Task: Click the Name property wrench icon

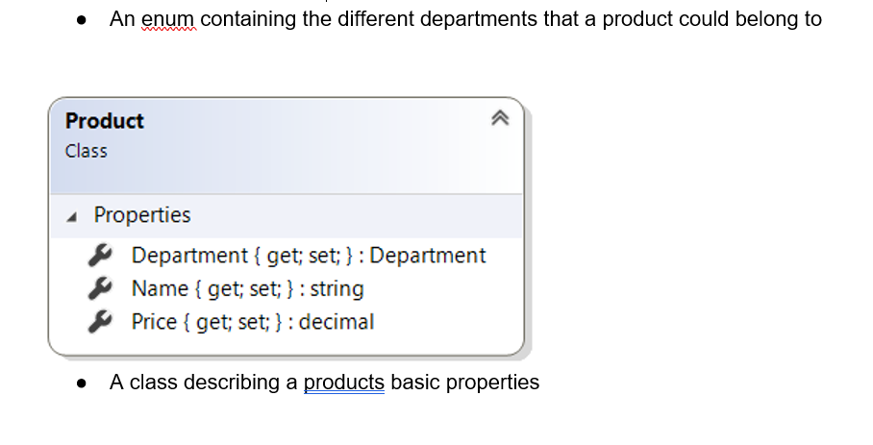Action: (x=100, y=288)
